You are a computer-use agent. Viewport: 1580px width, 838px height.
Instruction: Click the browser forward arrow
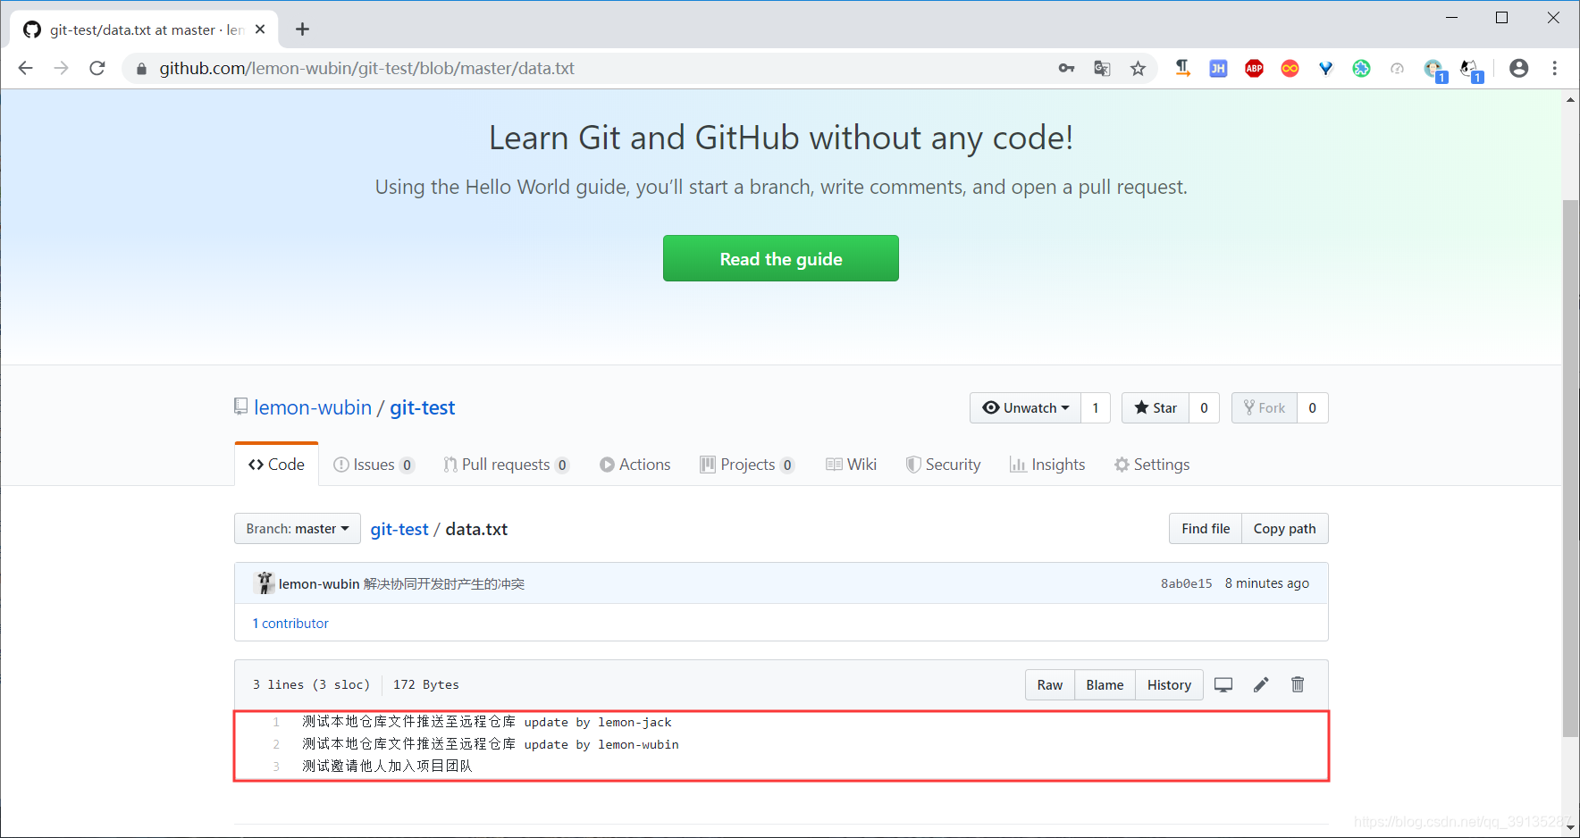coord(61,68)
